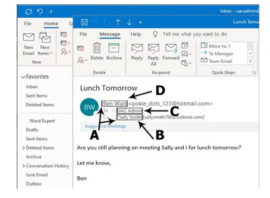Select the Word Expert account folder
The height and width of the screenshot is (198, 270).
(x=42, y=121)
